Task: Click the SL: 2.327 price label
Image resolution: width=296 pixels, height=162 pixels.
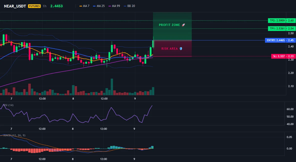Action: tap(278, 56)
